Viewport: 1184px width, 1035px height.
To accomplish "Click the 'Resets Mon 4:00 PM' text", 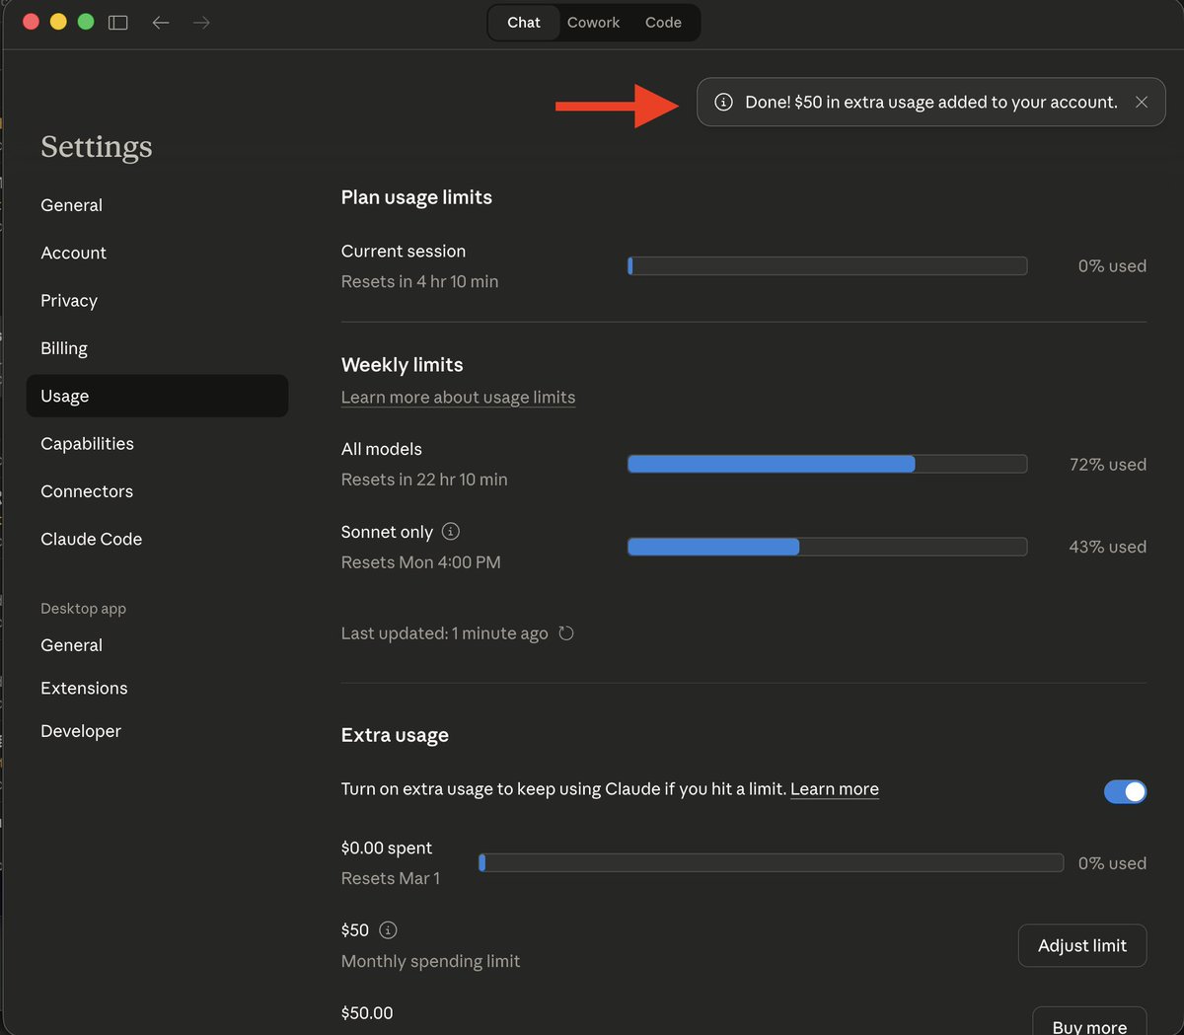I will 421,561.
